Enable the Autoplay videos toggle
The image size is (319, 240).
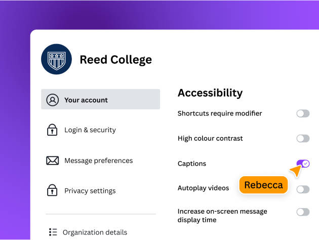click(x=303, y=189)
